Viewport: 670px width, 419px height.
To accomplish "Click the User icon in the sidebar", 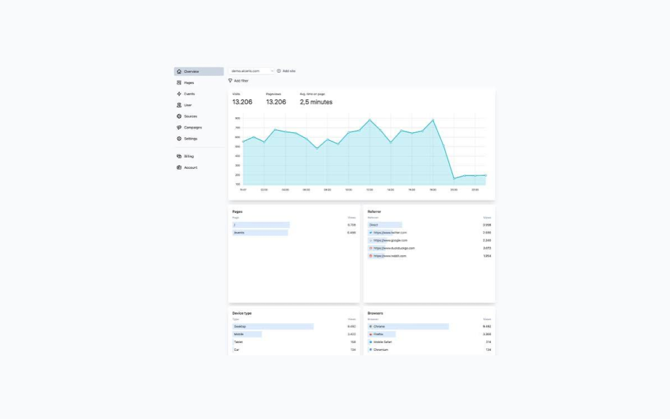I will coord(179,105).
